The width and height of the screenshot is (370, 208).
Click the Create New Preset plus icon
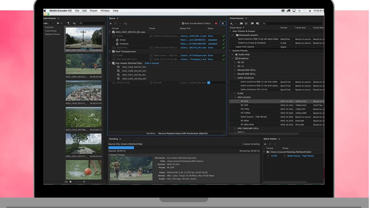pyautogui.click(x=231, y=23)
